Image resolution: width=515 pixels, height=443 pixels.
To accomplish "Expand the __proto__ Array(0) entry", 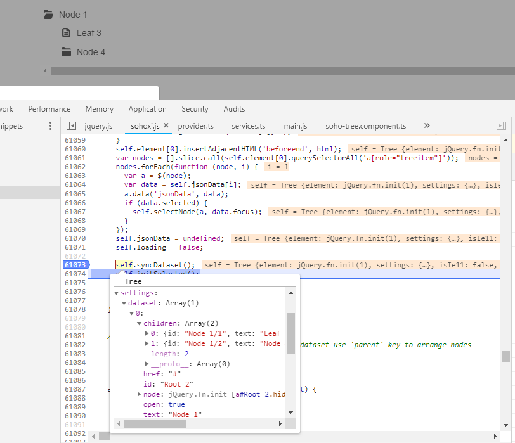I will [147, 364].
